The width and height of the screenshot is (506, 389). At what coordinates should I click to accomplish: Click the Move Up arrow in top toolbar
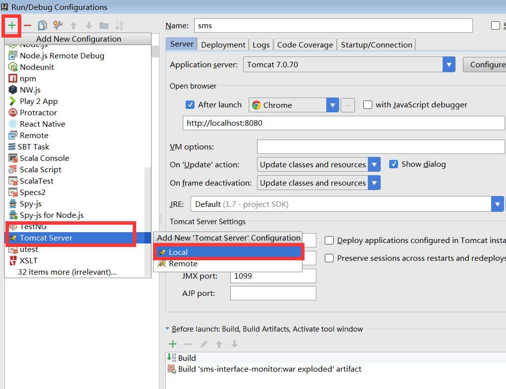(x=74, y=25)
